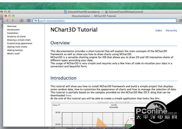Minimize the Documentation window

pos(10,16)
